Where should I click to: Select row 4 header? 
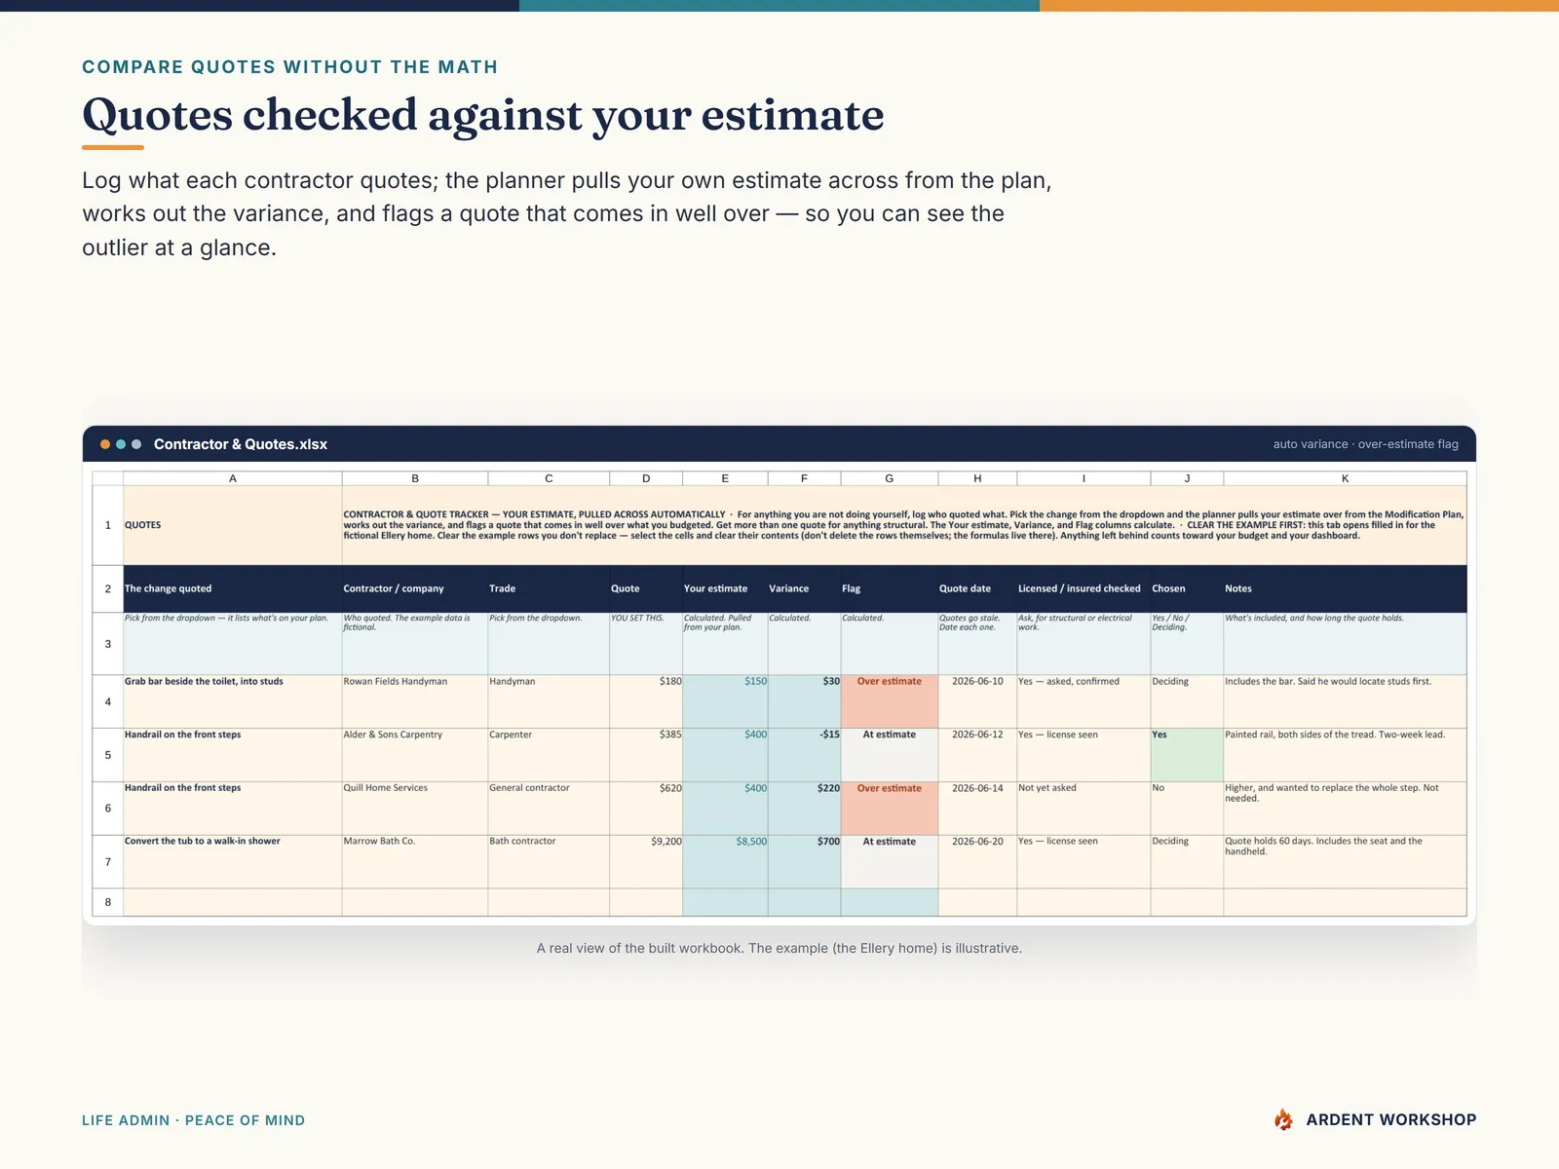point(107,701)
